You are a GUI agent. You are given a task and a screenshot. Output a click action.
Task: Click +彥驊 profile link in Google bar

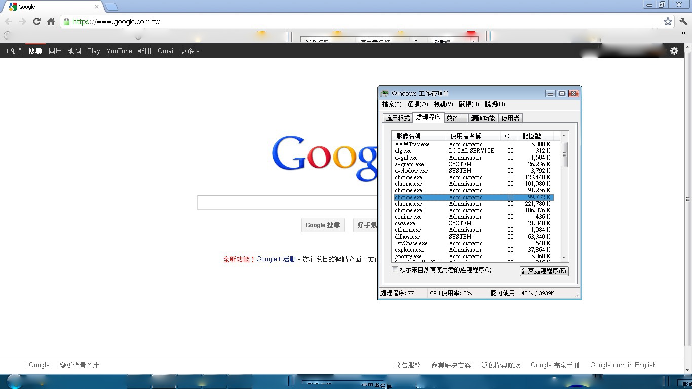click(x=14, y=51)
